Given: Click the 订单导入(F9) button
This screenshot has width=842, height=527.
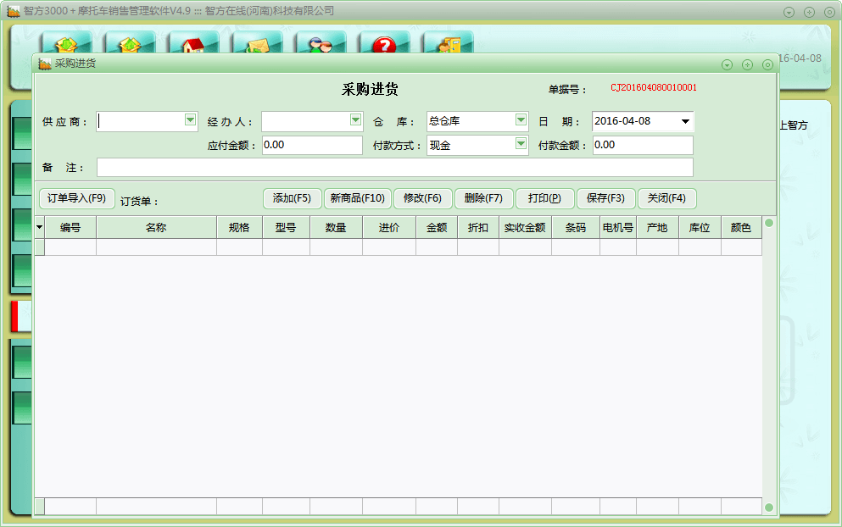Looking at the screenshot, I should click(76, 198).
